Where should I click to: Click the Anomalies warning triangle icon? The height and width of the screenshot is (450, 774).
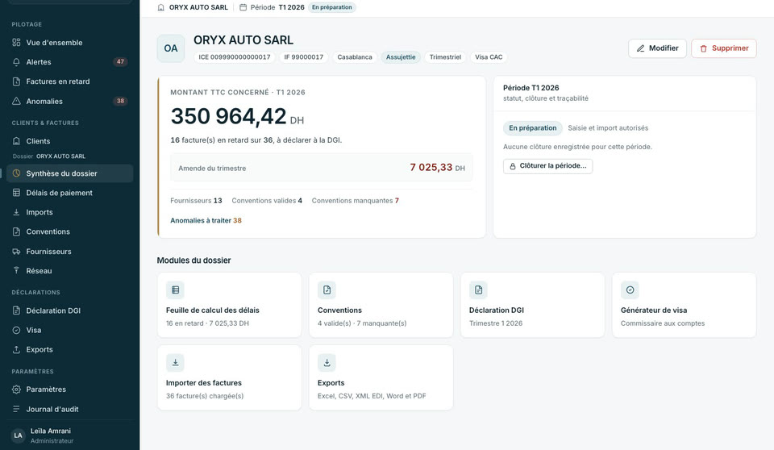point(16,102)
